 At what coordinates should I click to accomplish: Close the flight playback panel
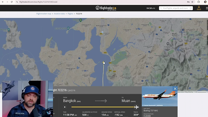click(x=175, y=89)
